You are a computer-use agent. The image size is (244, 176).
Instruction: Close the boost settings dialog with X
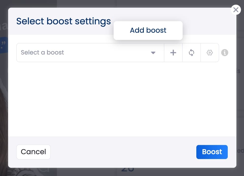coord(236,10)
